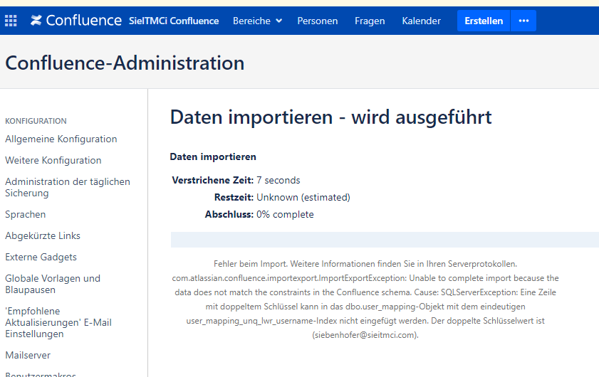Click the '(siebenhofer@sieitmci.com)' duplicate key text
The image size is (599, 377).
[365, 335]
